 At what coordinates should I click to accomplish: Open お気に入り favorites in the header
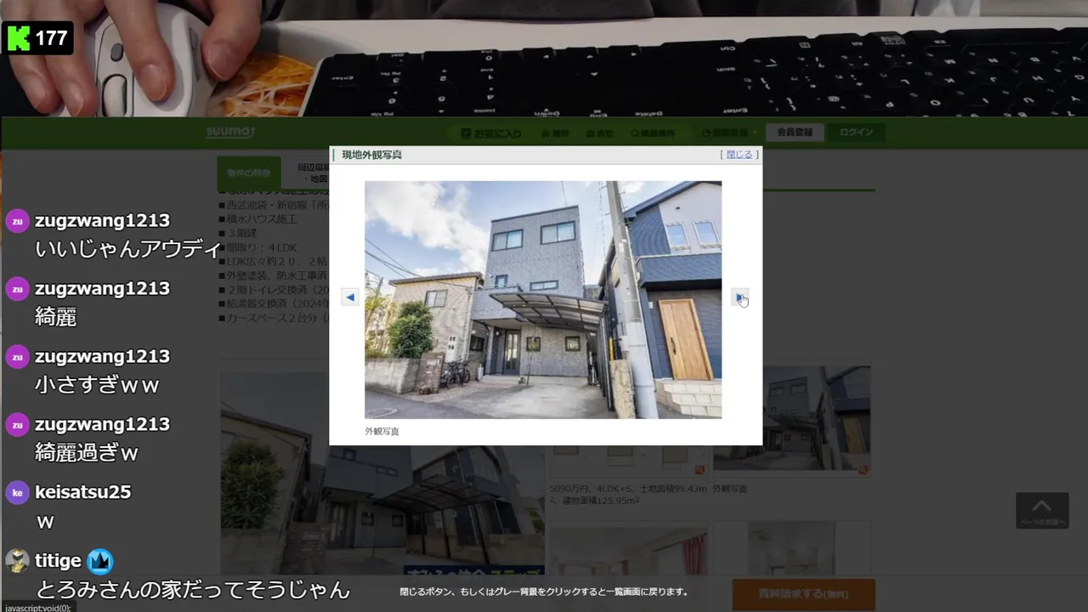491,133
